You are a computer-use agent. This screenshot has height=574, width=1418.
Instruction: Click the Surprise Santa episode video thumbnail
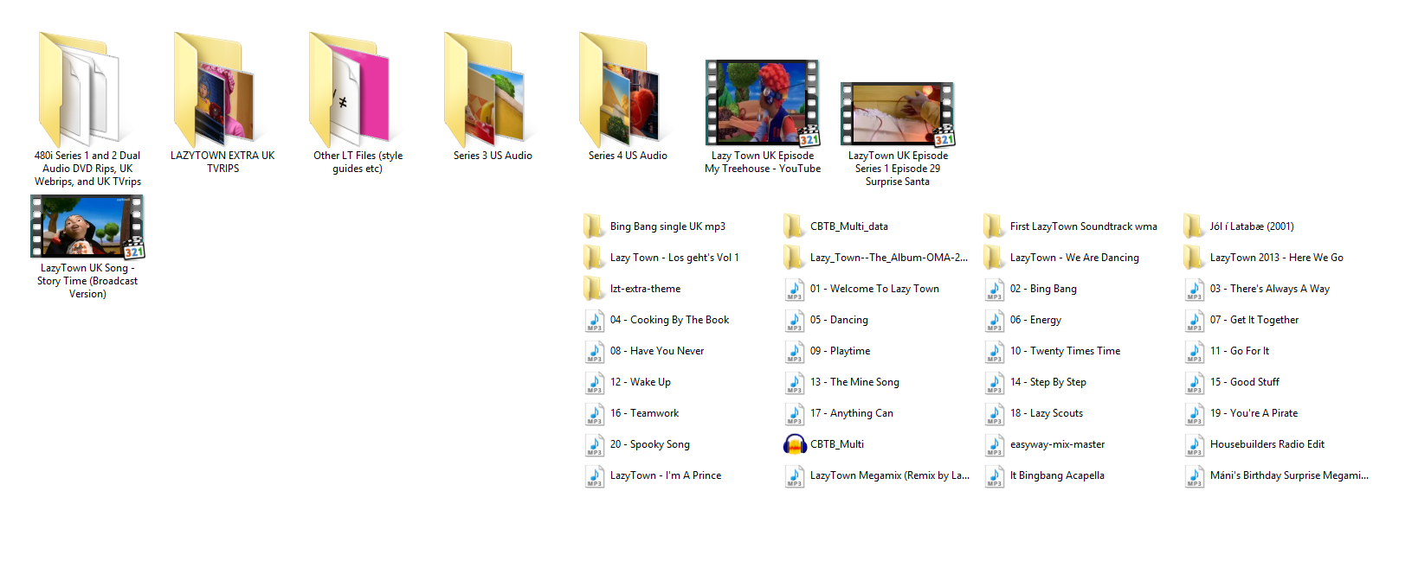click(898, 114)
